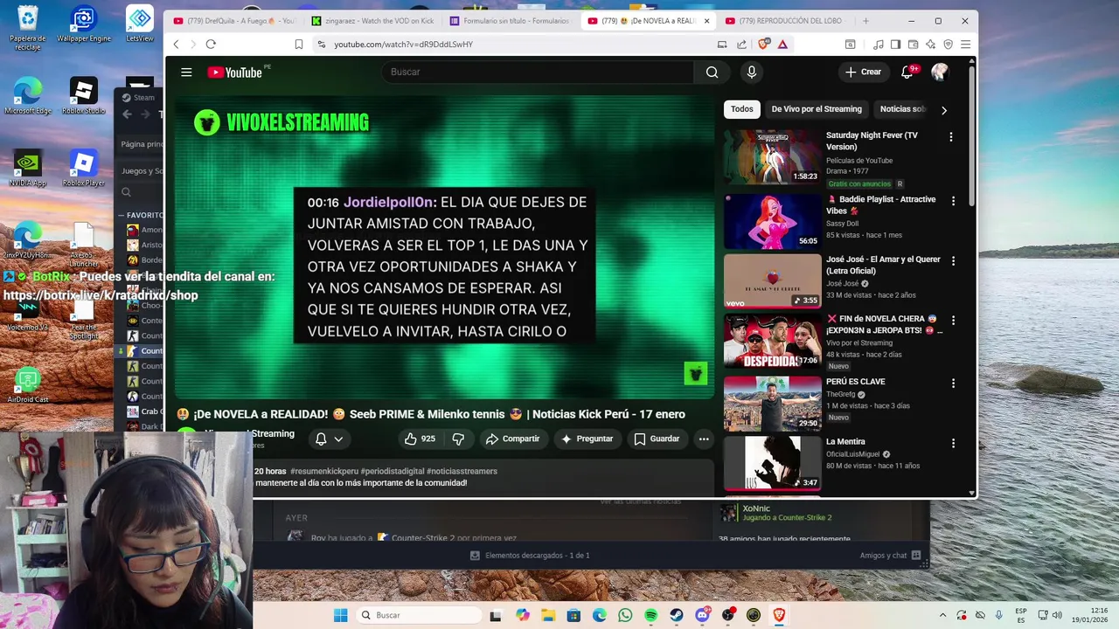Click the Crear button
The width and height of the screenshot is (1119, 629).
tap(864, 73)
